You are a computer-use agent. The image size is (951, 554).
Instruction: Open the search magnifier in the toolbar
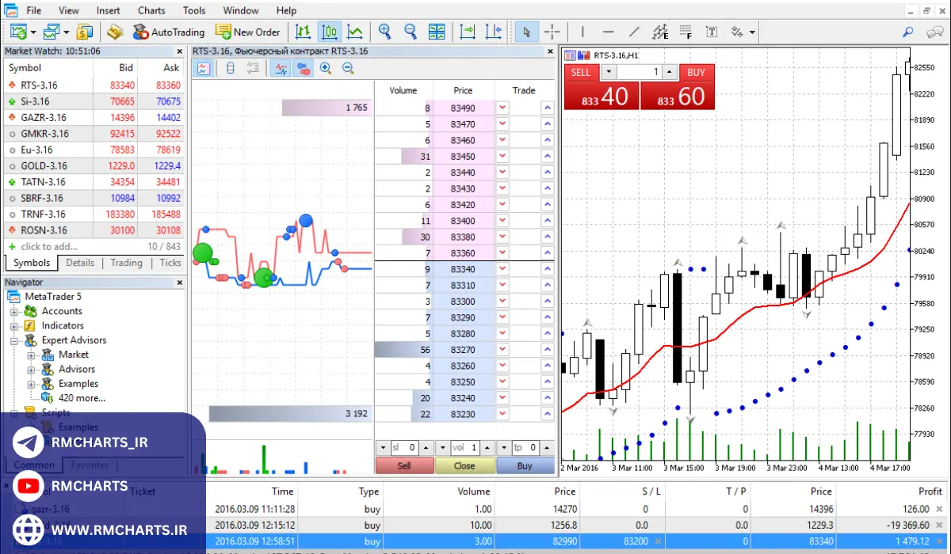click(x=908, y=32)
